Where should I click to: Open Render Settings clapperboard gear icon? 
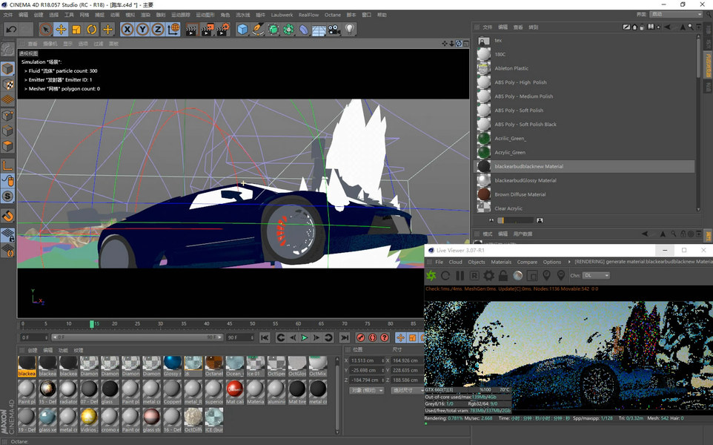223,30
